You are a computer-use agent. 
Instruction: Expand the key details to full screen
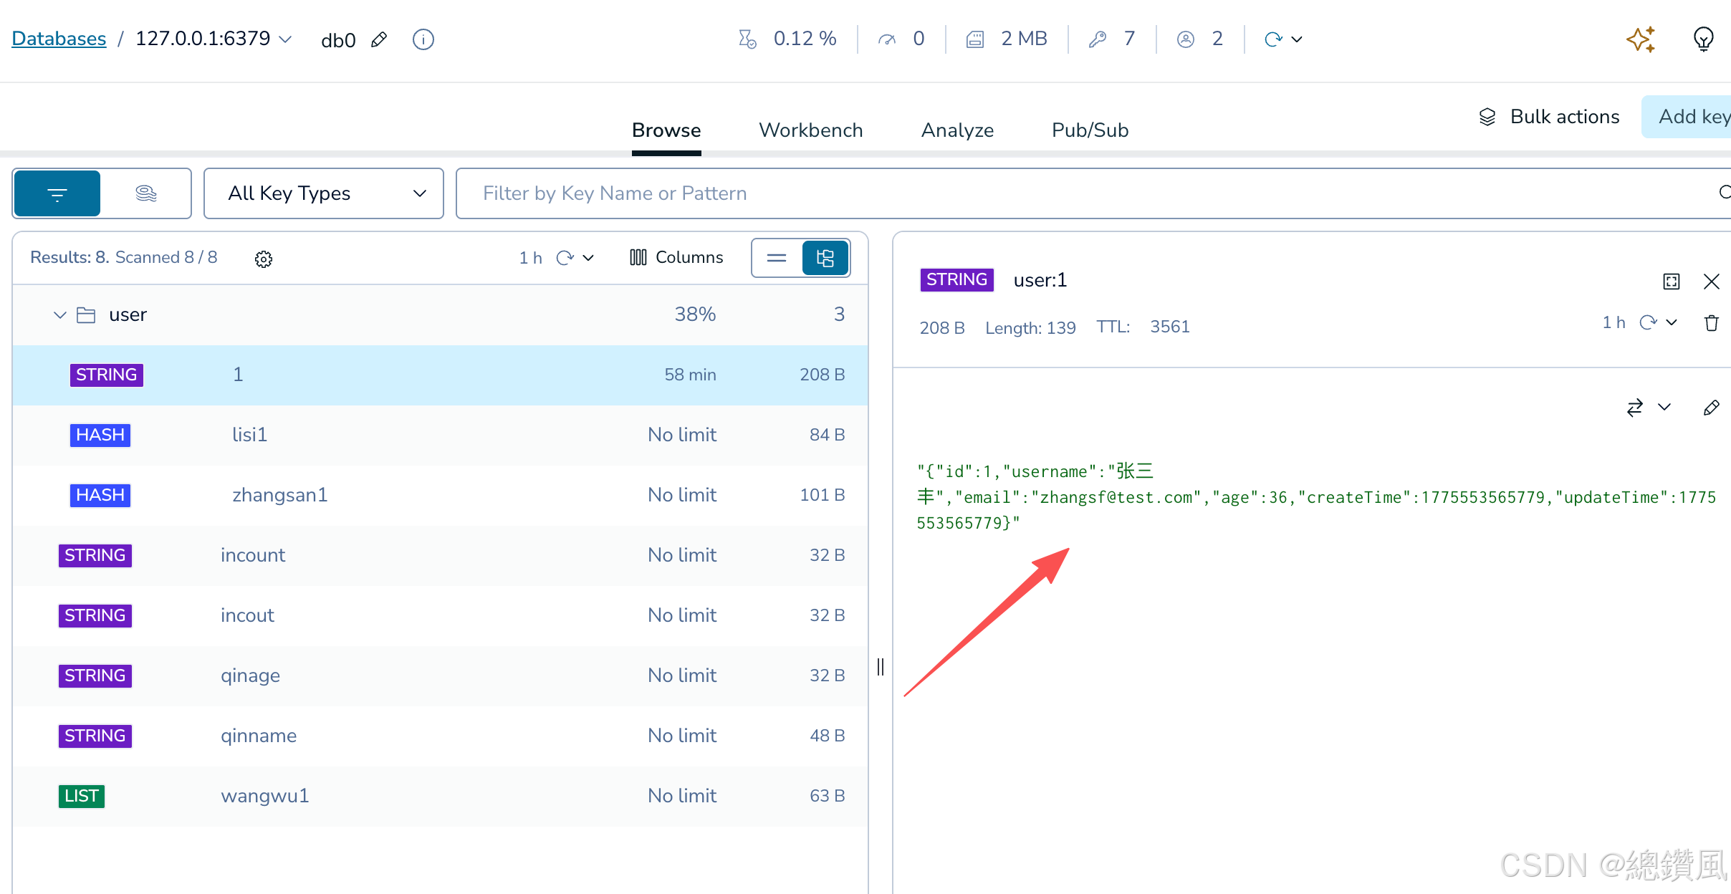(x=1672, y=282)
